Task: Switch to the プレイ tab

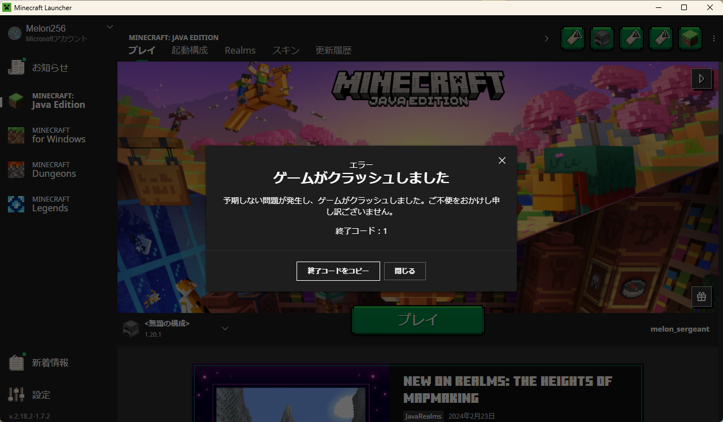Action: tap(142, 50)
